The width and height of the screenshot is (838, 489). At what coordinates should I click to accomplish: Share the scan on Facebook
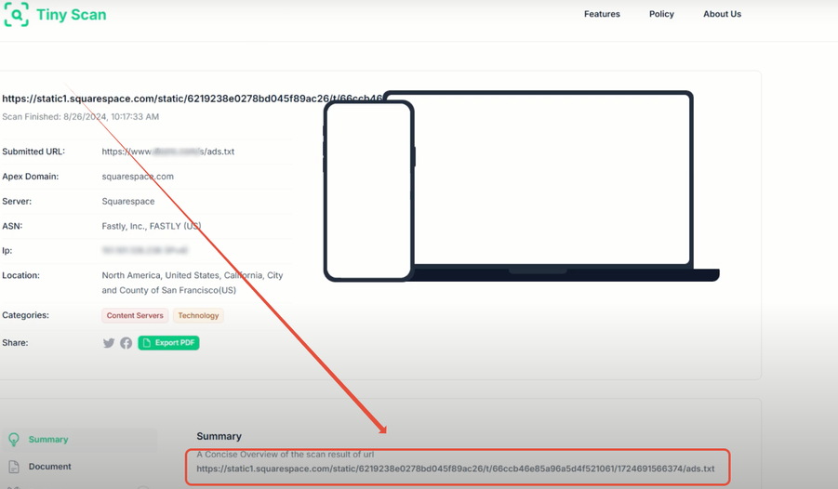[126, 343]
